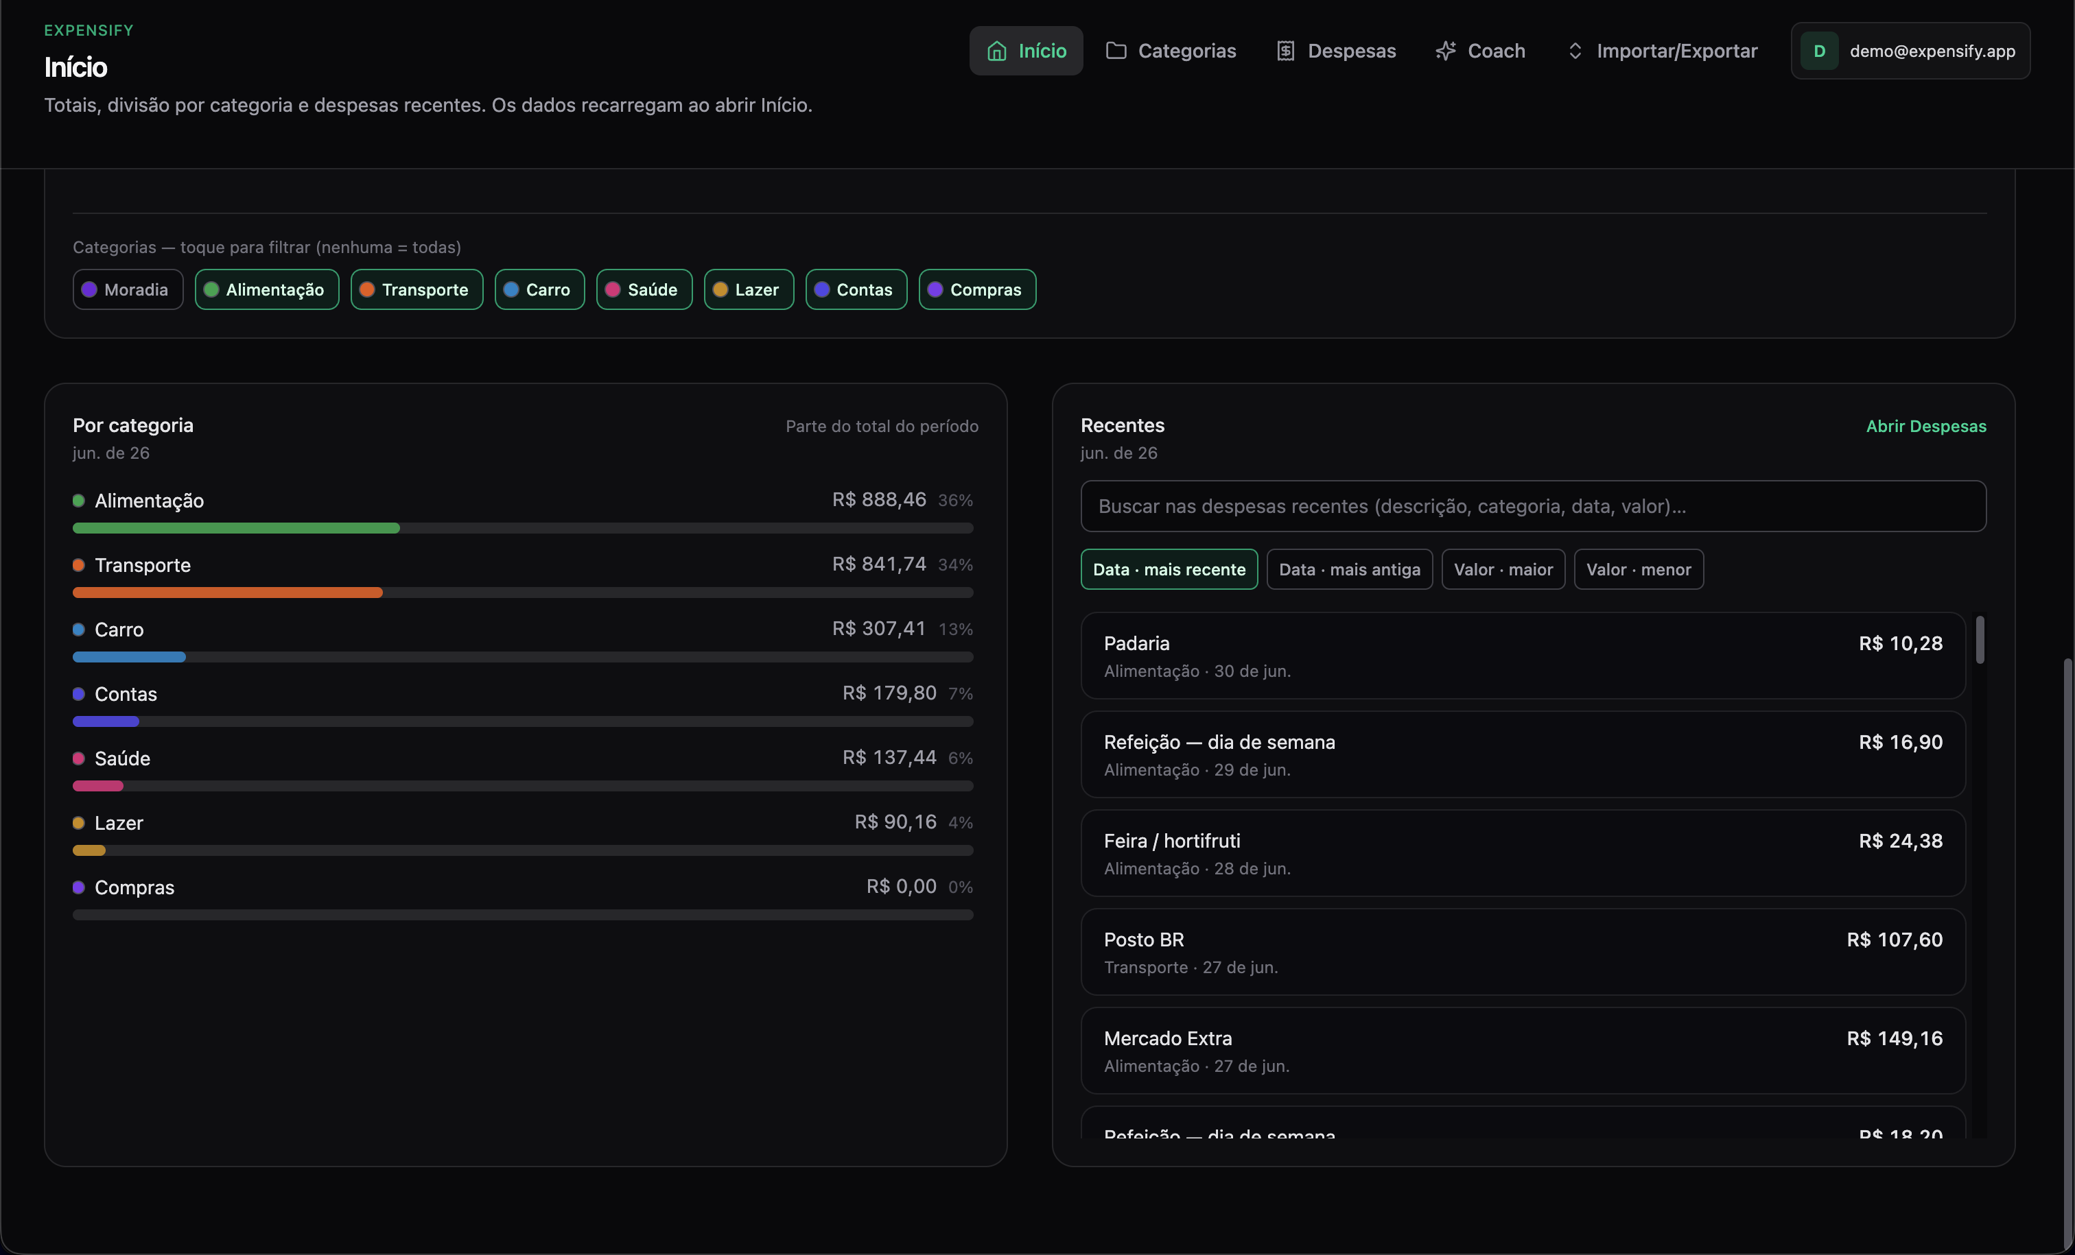Click the empty Compras progress bar
2075x1255 pixels.
point(523,915)
